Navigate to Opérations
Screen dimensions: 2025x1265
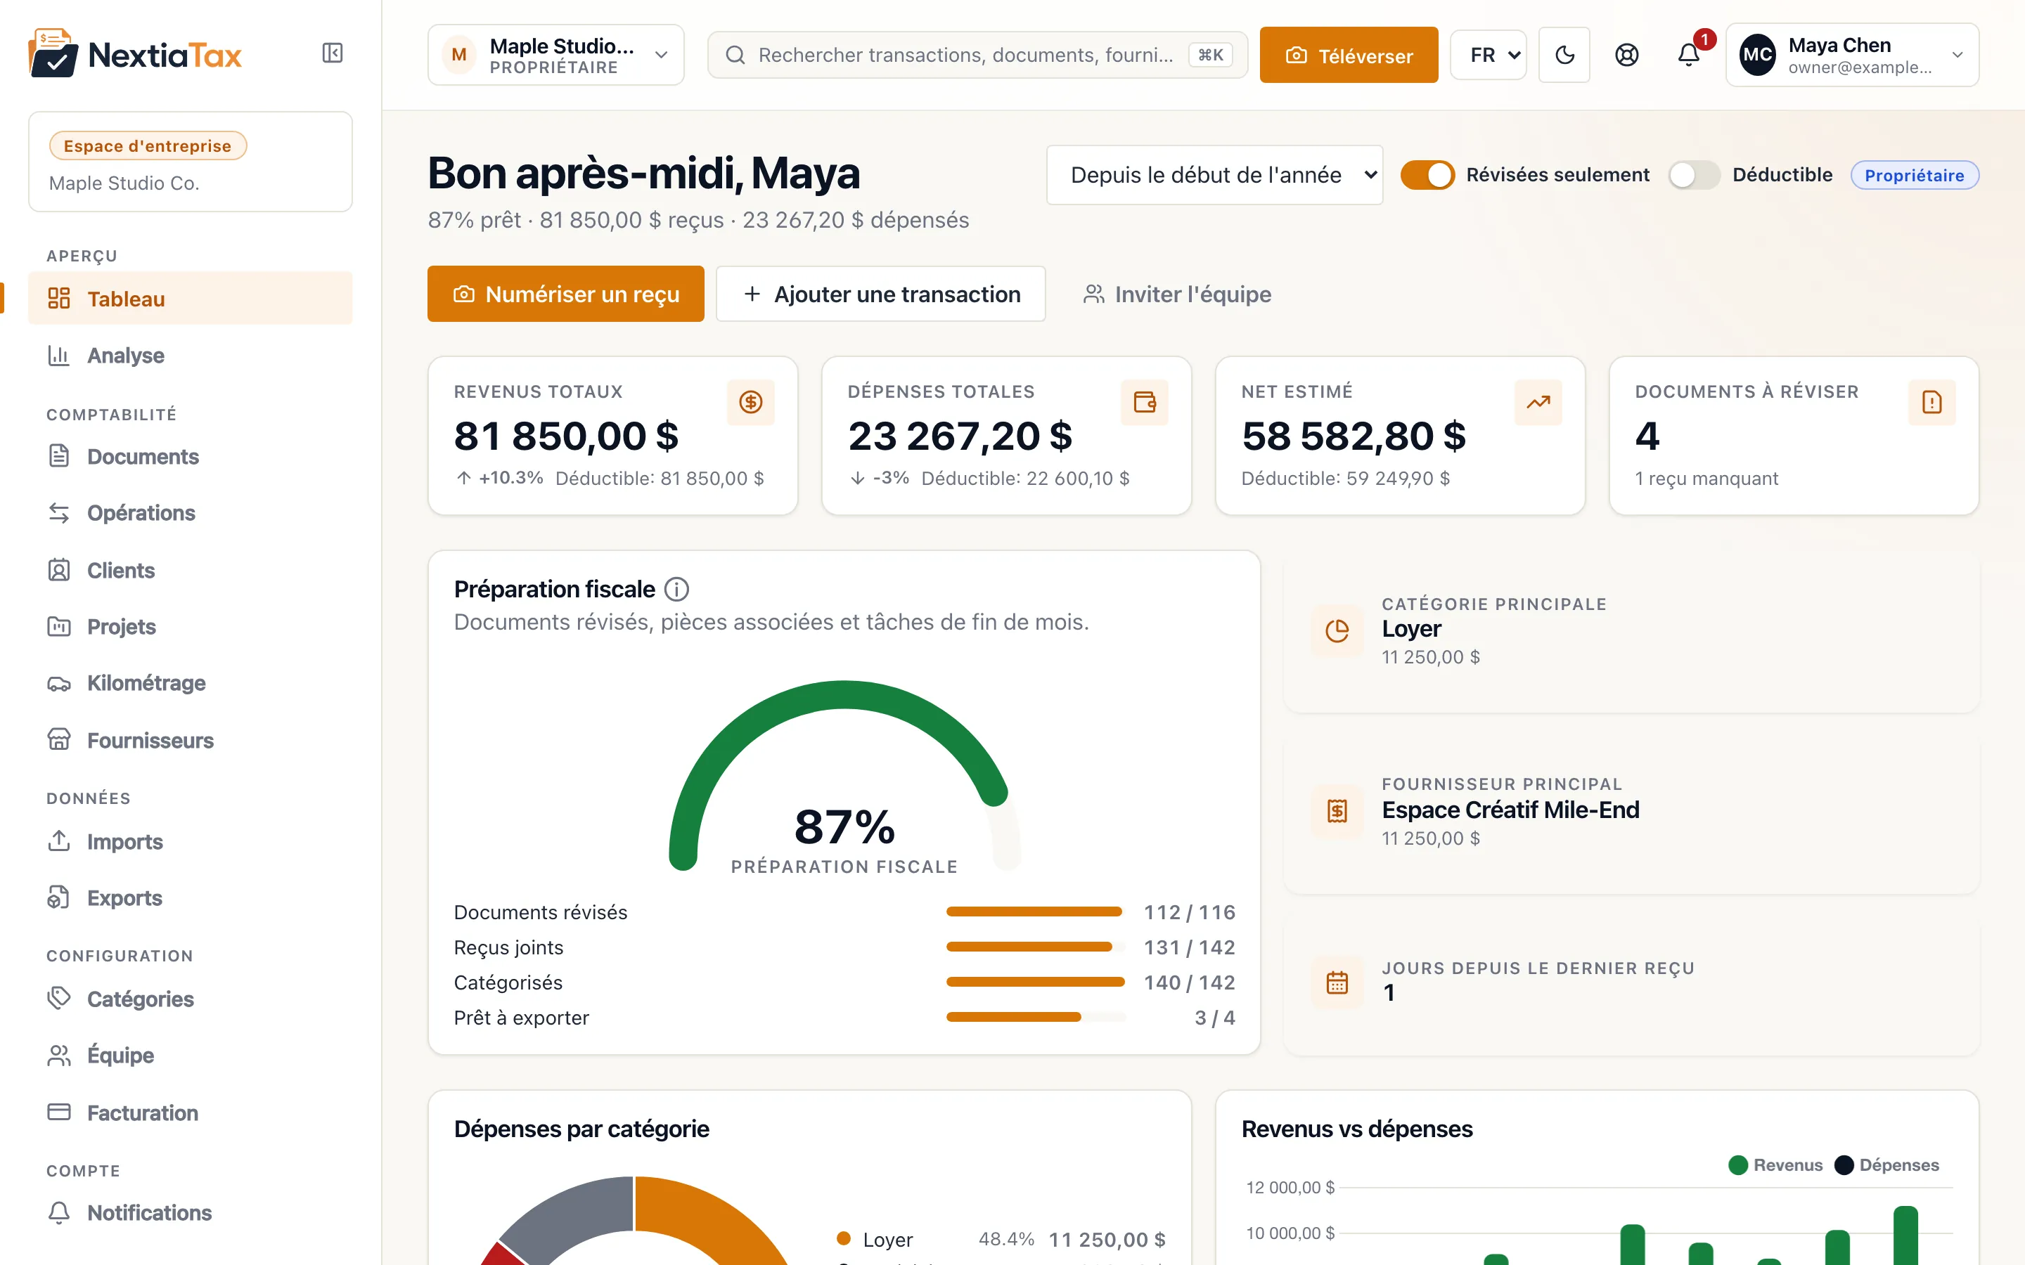point(190,513)
